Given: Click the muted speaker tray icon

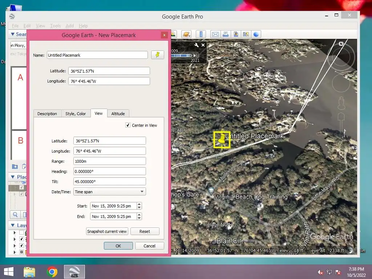Looking at the screenshot, I should 320,272.
